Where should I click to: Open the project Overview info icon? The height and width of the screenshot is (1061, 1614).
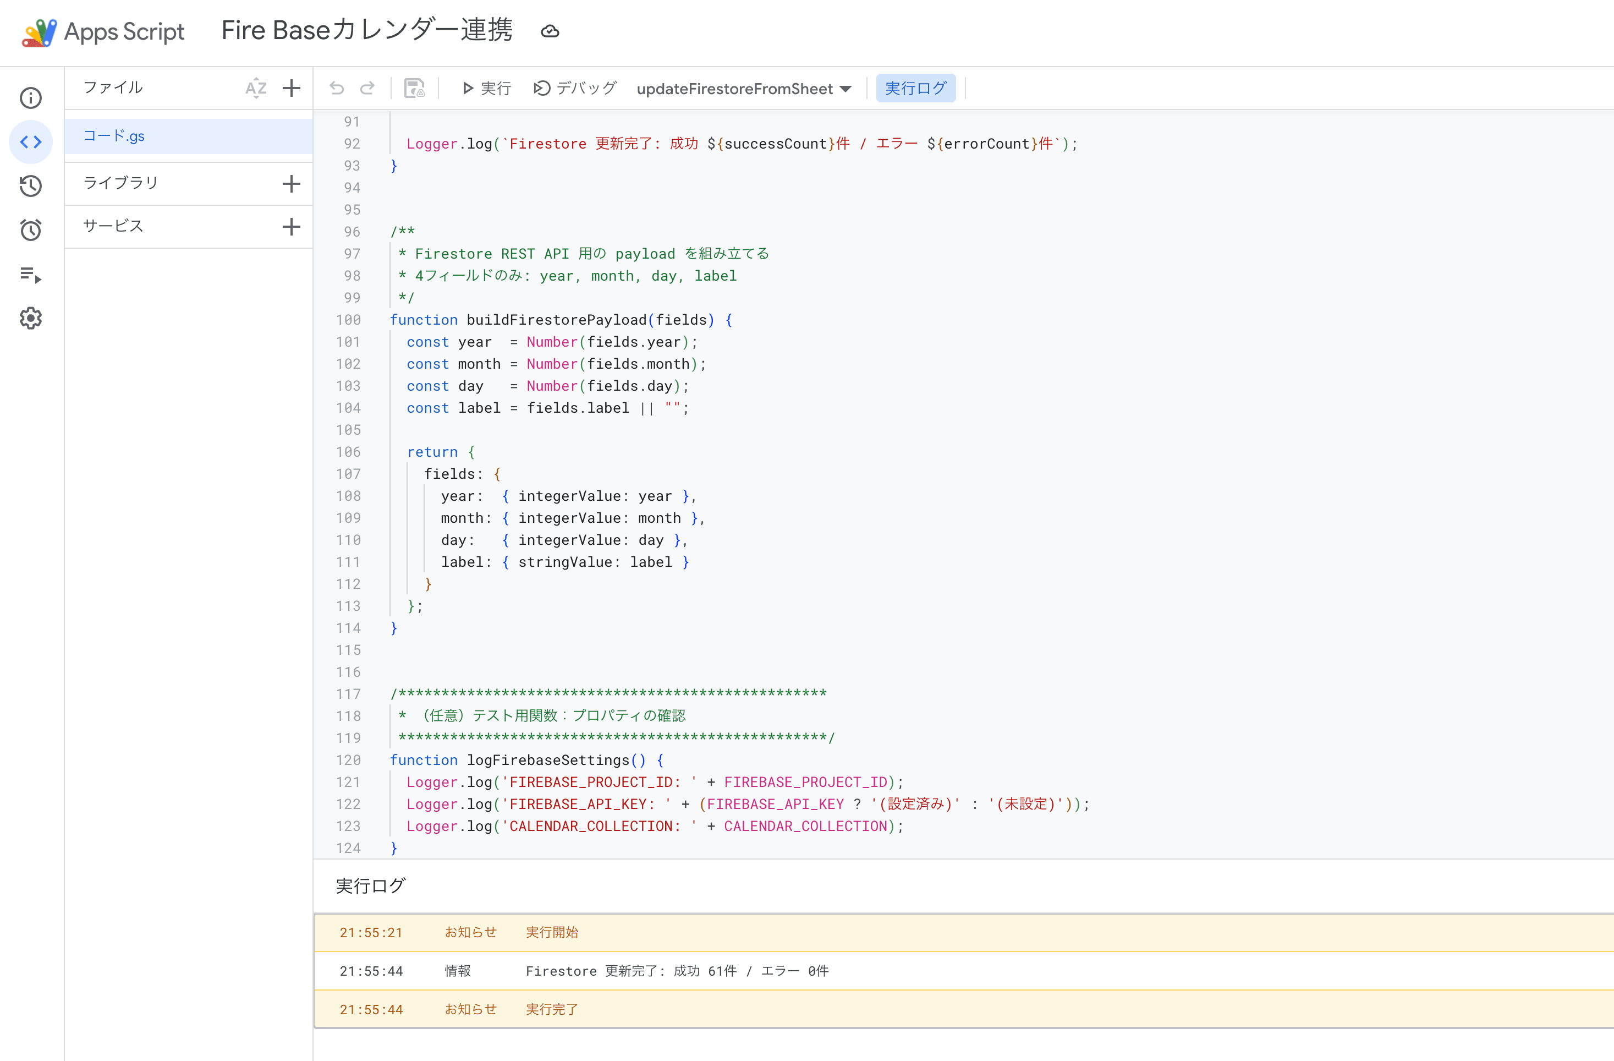[30, 99]
